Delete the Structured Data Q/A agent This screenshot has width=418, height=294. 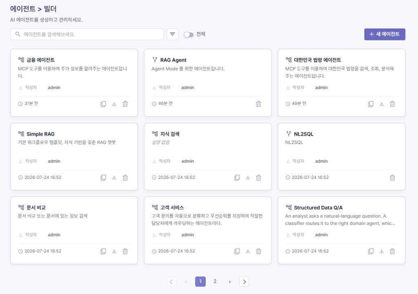392,251
